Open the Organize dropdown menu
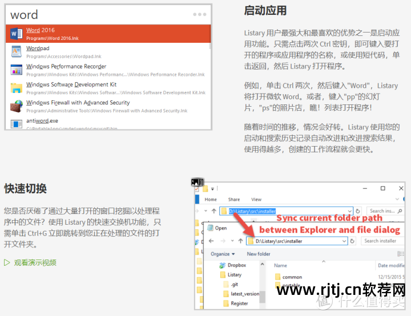Screen dimensions: 411x316 (223, 254)
